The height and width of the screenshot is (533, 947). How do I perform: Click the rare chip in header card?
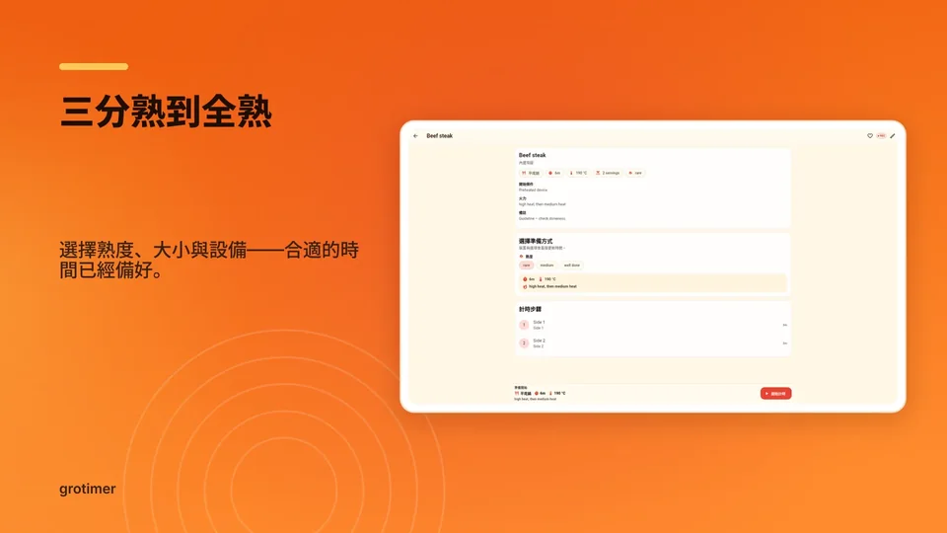click(635, 173)
